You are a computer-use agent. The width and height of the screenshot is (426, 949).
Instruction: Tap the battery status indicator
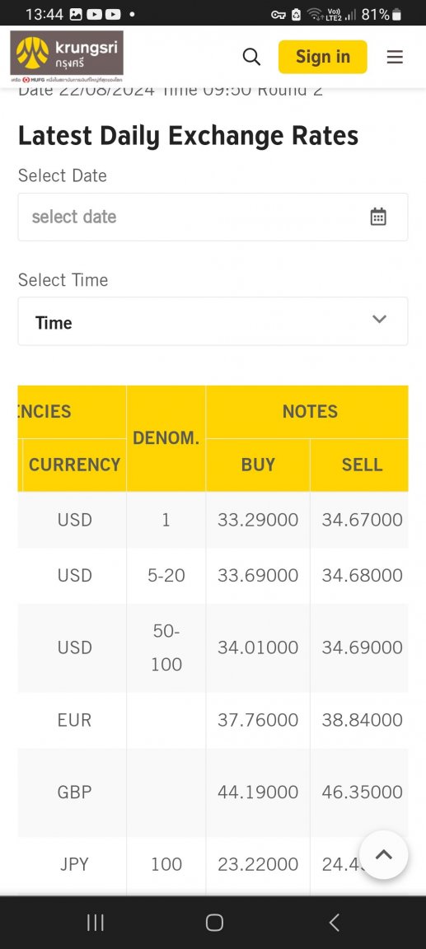point(396,15)
